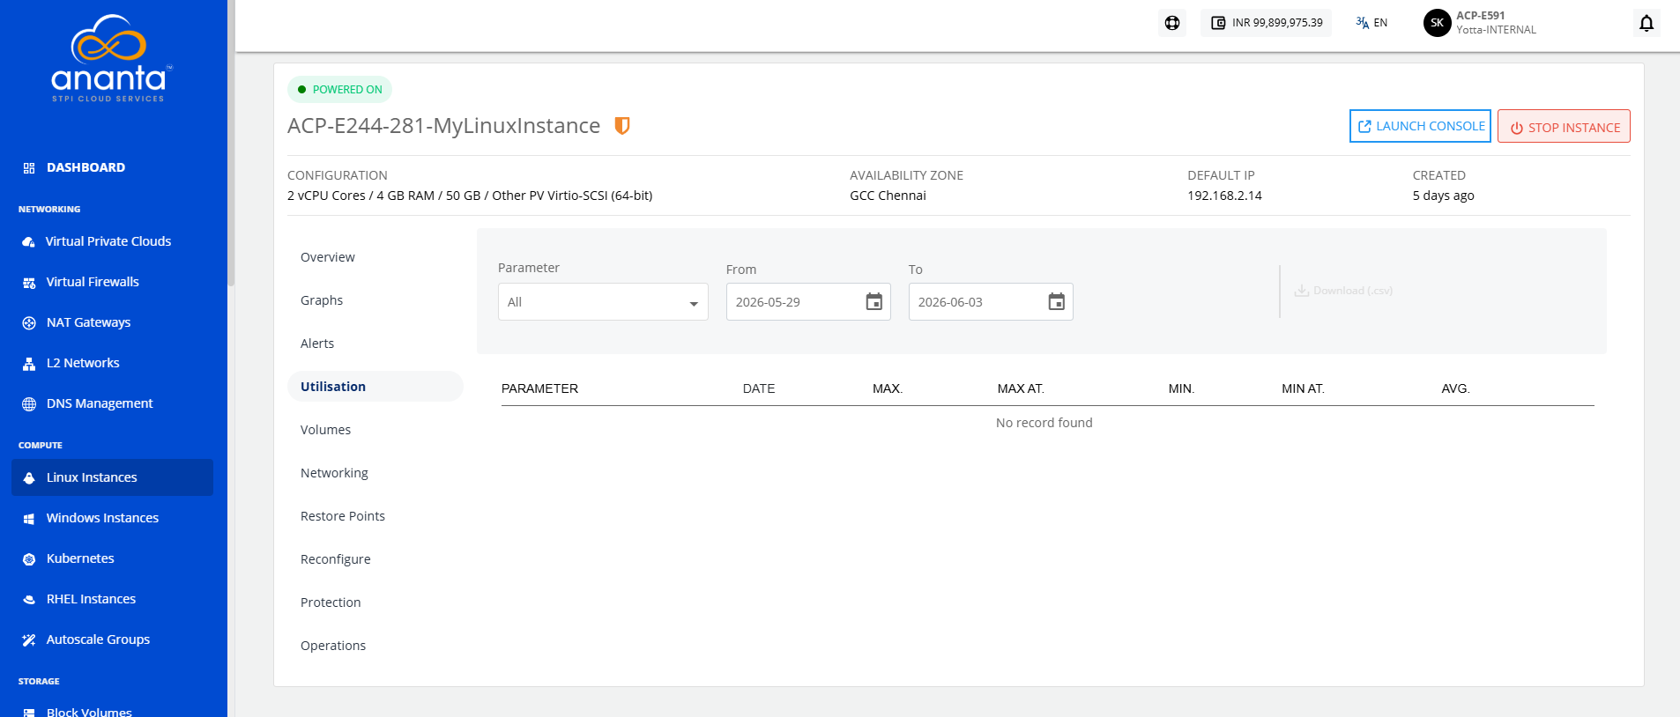Click the Virtual Firewalls icon
The height and width of the screenshot is (717, 1680).
coord(29,283)
